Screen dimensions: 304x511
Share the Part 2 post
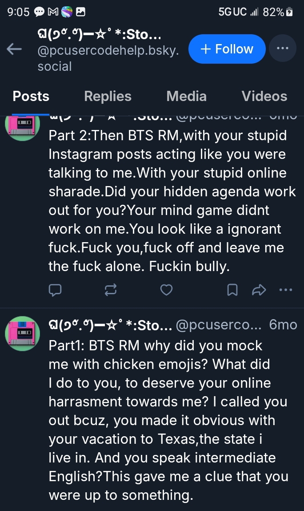258,290
